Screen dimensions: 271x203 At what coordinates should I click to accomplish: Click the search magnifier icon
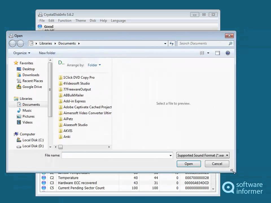pyautogui.click(x=230, y=43)
